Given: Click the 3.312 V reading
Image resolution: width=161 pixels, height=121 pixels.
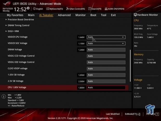Looking at the screenshot, I should tap(137, 97).
